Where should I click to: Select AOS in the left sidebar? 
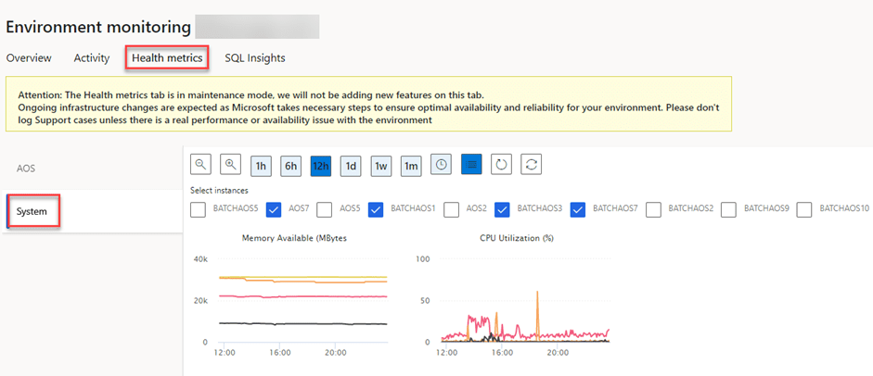pyautogui.click(x=26, y=168)
